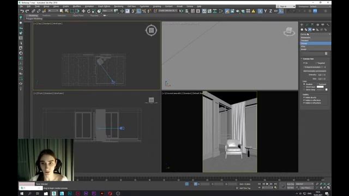Toggle the Auto Key button
Screen dimensions: 349x196
[290, 184]
